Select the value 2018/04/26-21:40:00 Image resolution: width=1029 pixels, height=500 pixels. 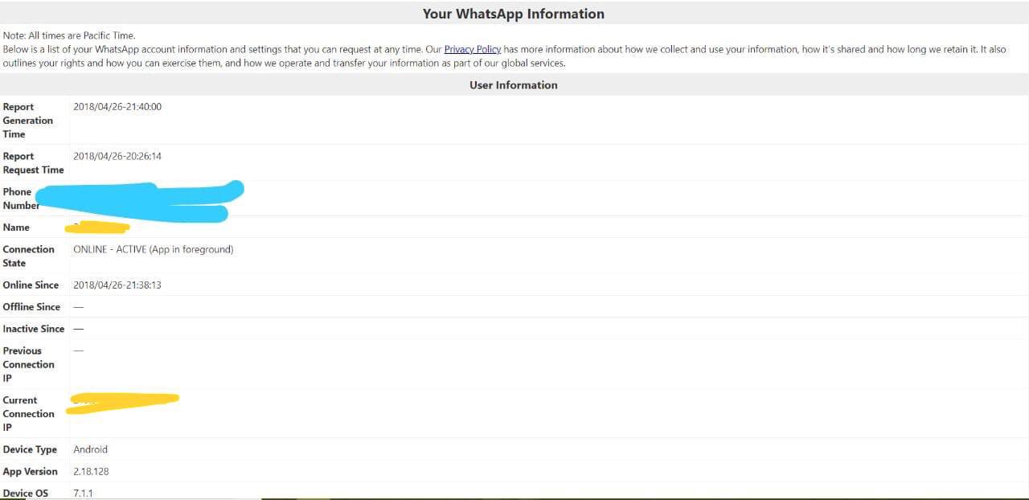pos(117,107)
